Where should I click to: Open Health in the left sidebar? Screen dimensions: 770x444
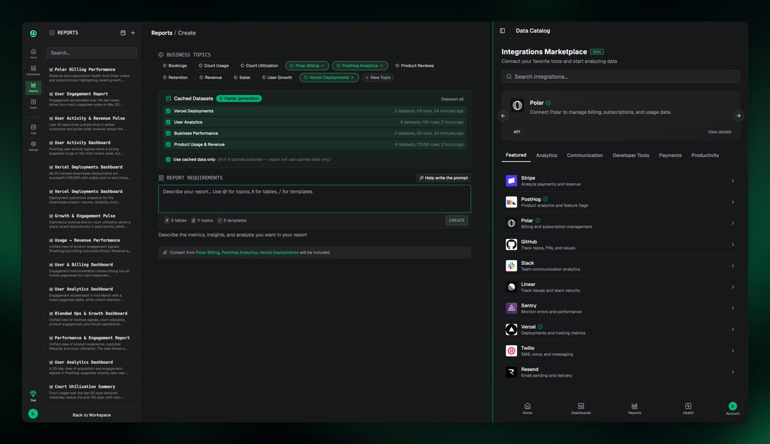pos(33,104)
